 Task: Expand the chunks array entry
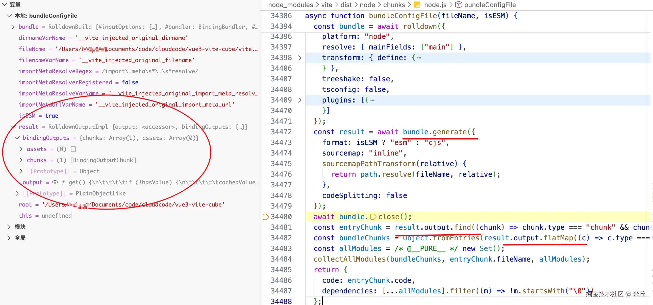click(x=21, y=160)
